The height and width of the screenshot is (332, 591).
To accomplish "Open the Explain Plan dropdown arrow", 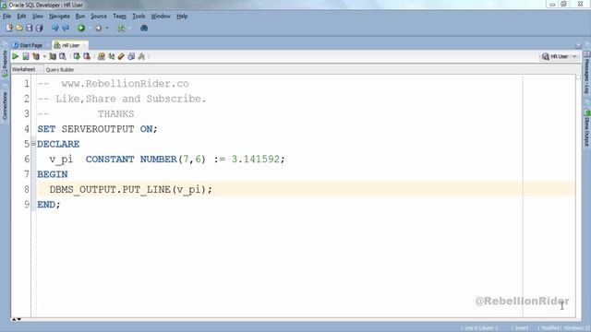I will (x=44, y=57).
